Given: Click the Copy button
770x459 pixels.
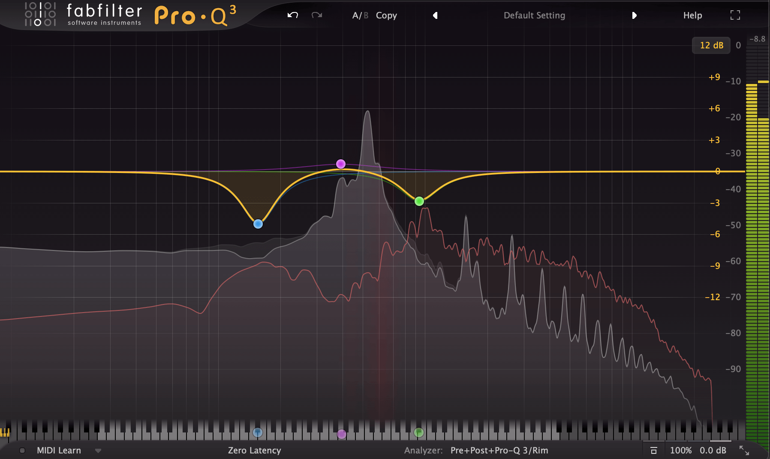Looking at the screenshot, I should pos(386,15).
